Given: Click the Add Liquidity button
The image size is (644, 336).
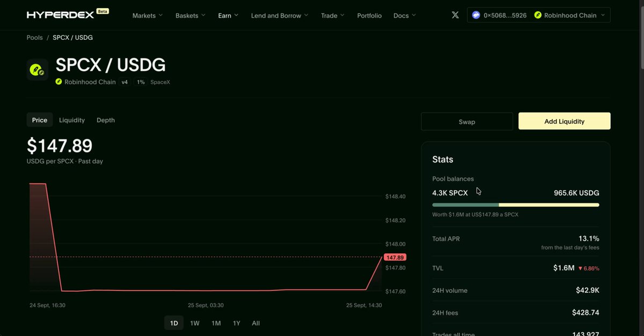Looking at the screenshot, I should (565, 121).
